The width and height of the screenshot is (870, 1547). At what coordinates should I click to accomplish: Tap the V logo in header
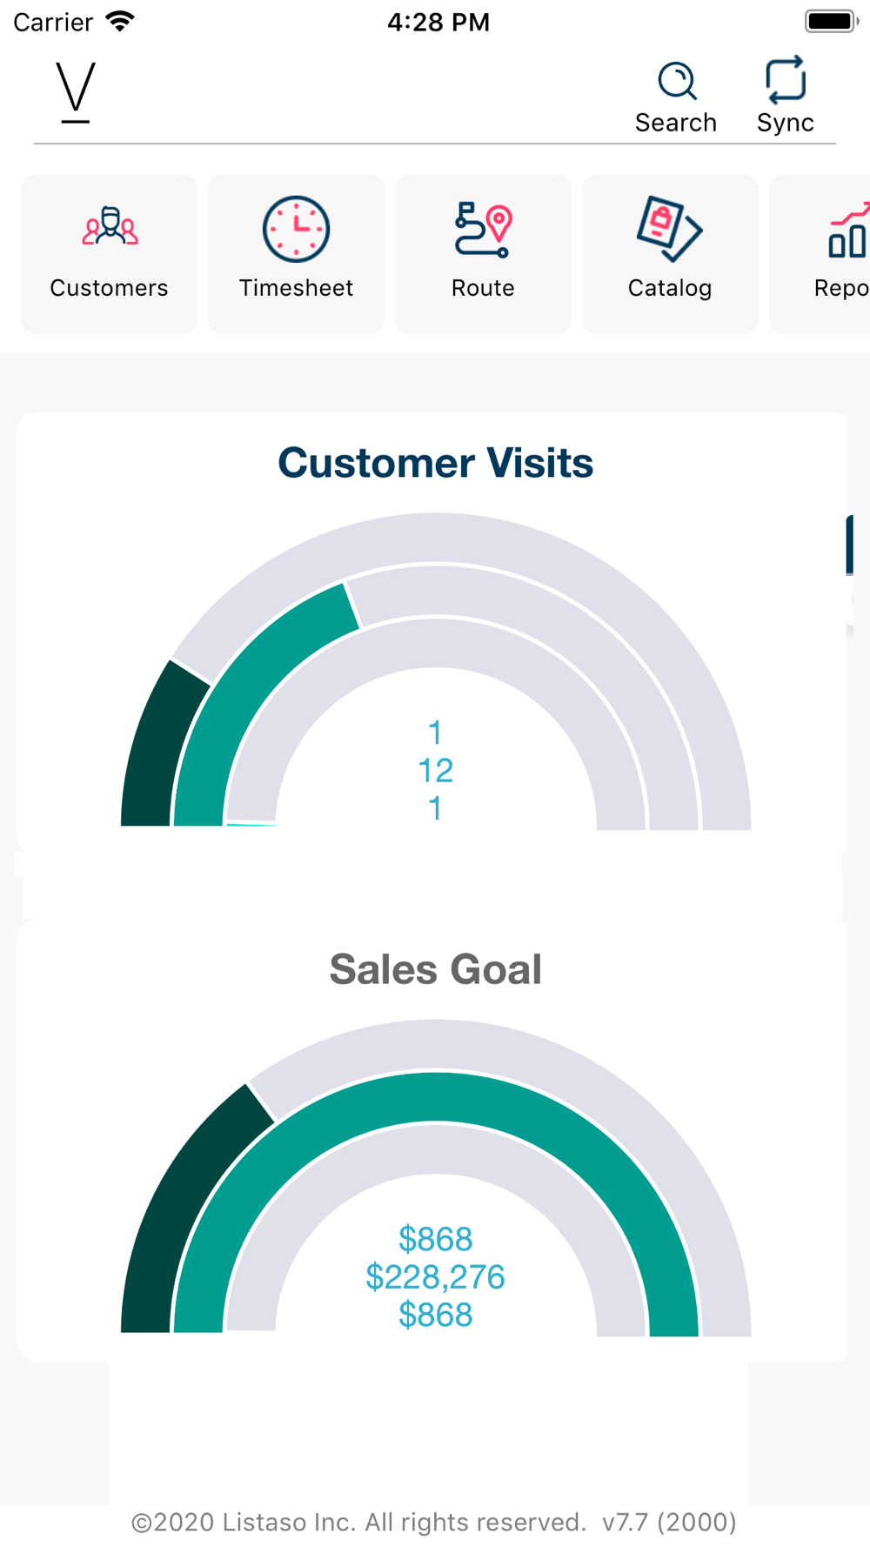pos(76,91)
